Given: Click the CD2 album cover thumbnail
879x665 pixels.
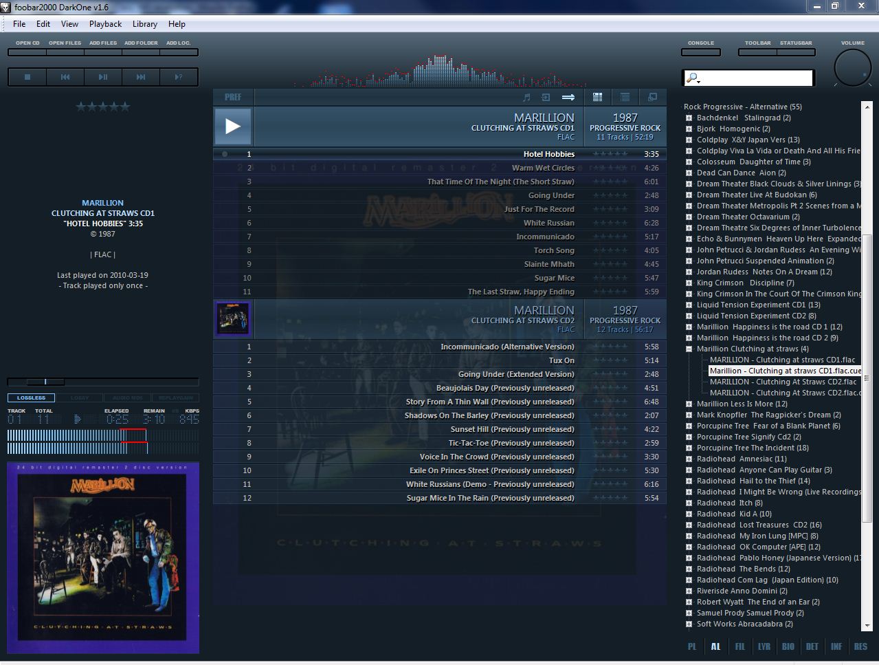Looking at the screenshot, I should click(233, 318).
